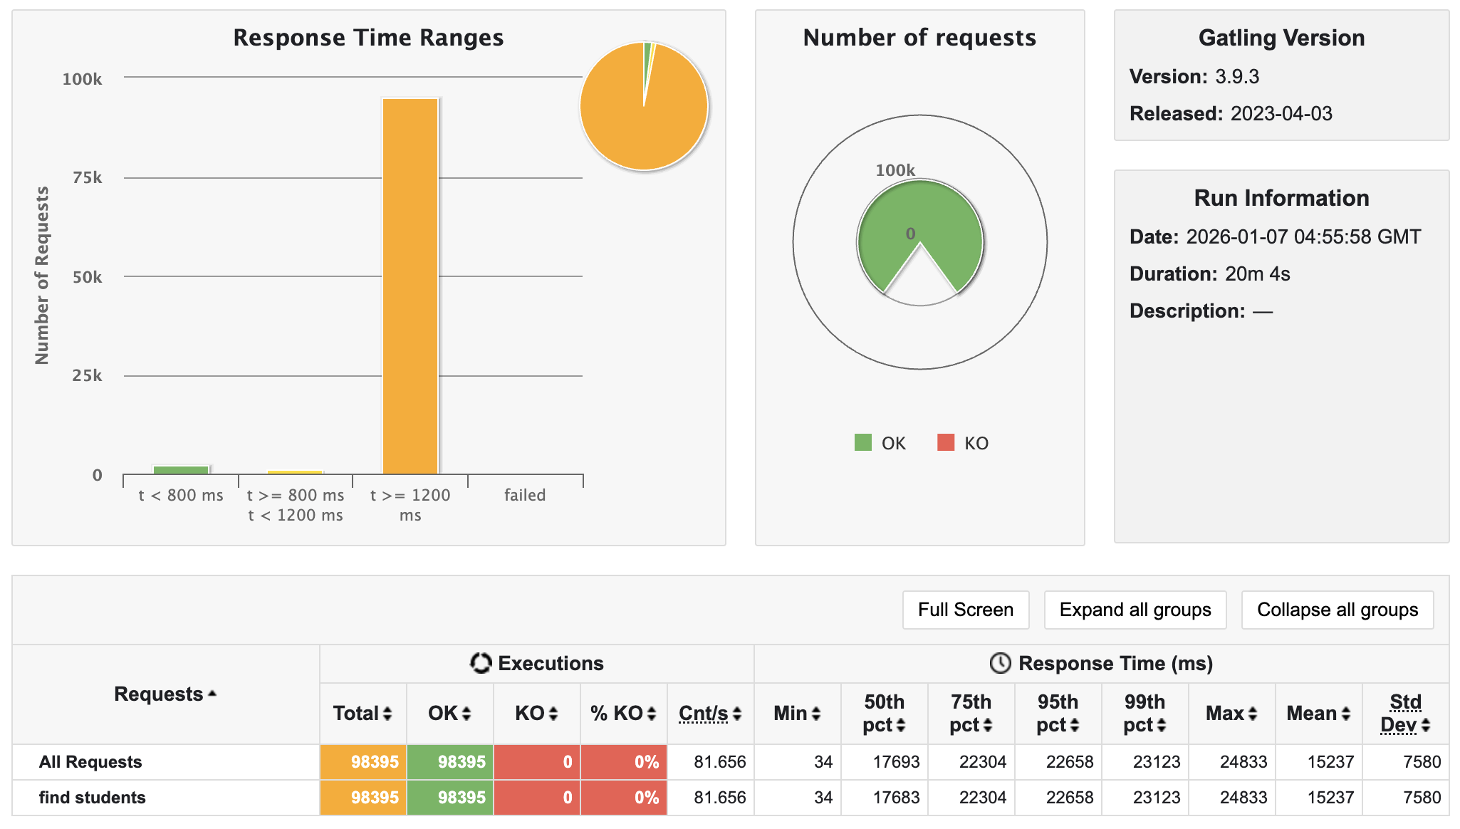Sort by % KO column arrows icon
This screenshot has width=1460, height=829.
[x=651, y=713]
